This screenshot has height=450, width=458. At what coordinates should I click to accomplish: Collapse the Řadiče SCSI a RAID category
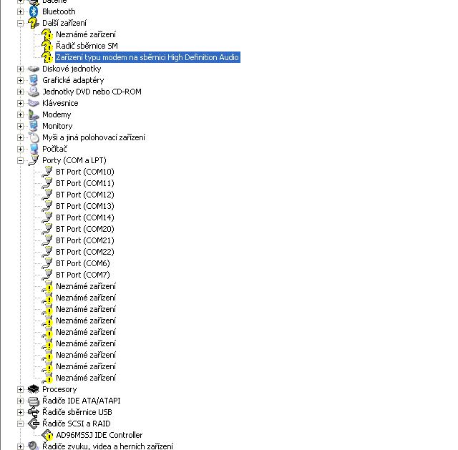coord(20,424)
